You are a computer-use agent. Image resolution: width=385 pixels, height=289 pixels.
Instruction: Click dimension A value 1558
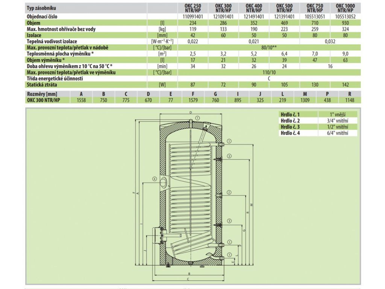(x=81, y=100)
